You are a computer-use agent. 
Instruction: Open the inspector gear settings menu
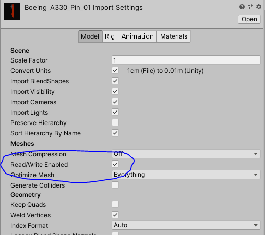[259, 7]
